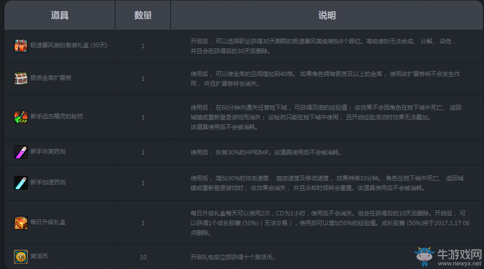Click description starting 每日升级礼盒每天可以使用2次

pyautogui.click(x=330, y=223)
